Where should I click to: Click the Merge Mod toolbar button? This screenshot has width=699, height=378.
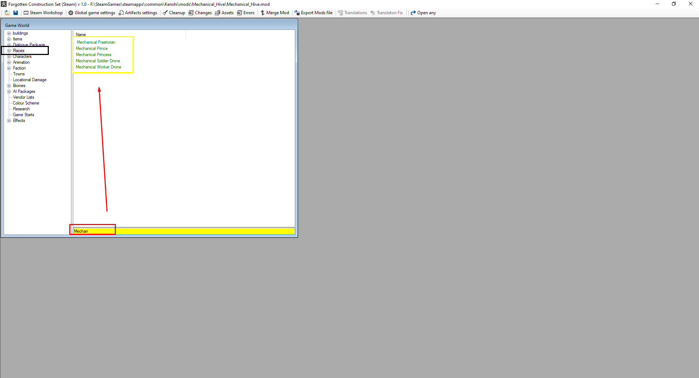(x=274, y=13)
